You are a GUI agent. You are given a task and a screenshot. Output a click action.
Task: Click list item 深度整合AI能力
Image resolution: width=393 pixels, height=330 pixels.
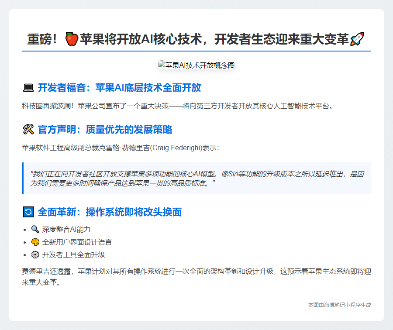point(66,229)
